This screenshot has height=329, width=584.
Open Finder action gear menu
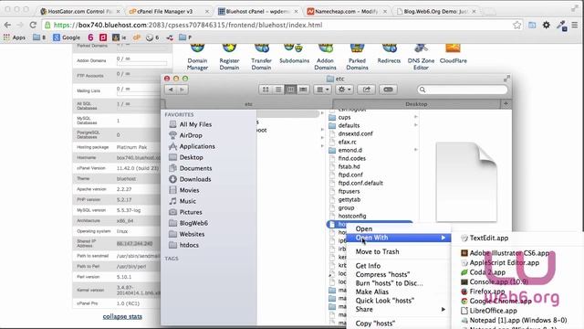coord(344,90)
